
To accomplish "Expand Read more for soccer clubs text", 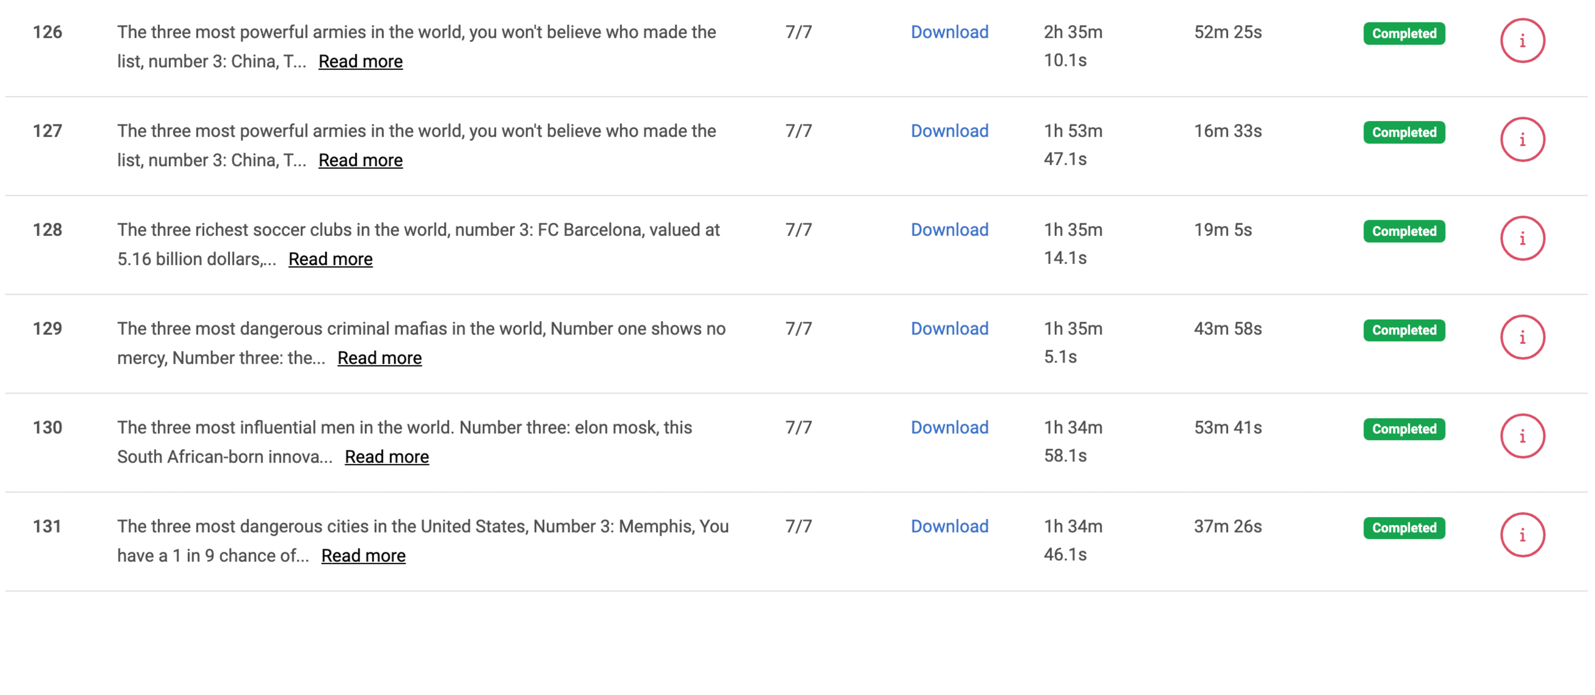I will 330,259.
